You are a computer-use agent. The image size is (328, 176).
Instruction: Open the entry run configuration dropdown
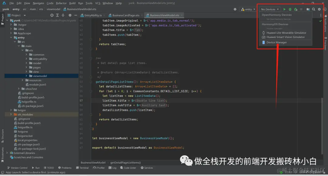click(248, 9)
